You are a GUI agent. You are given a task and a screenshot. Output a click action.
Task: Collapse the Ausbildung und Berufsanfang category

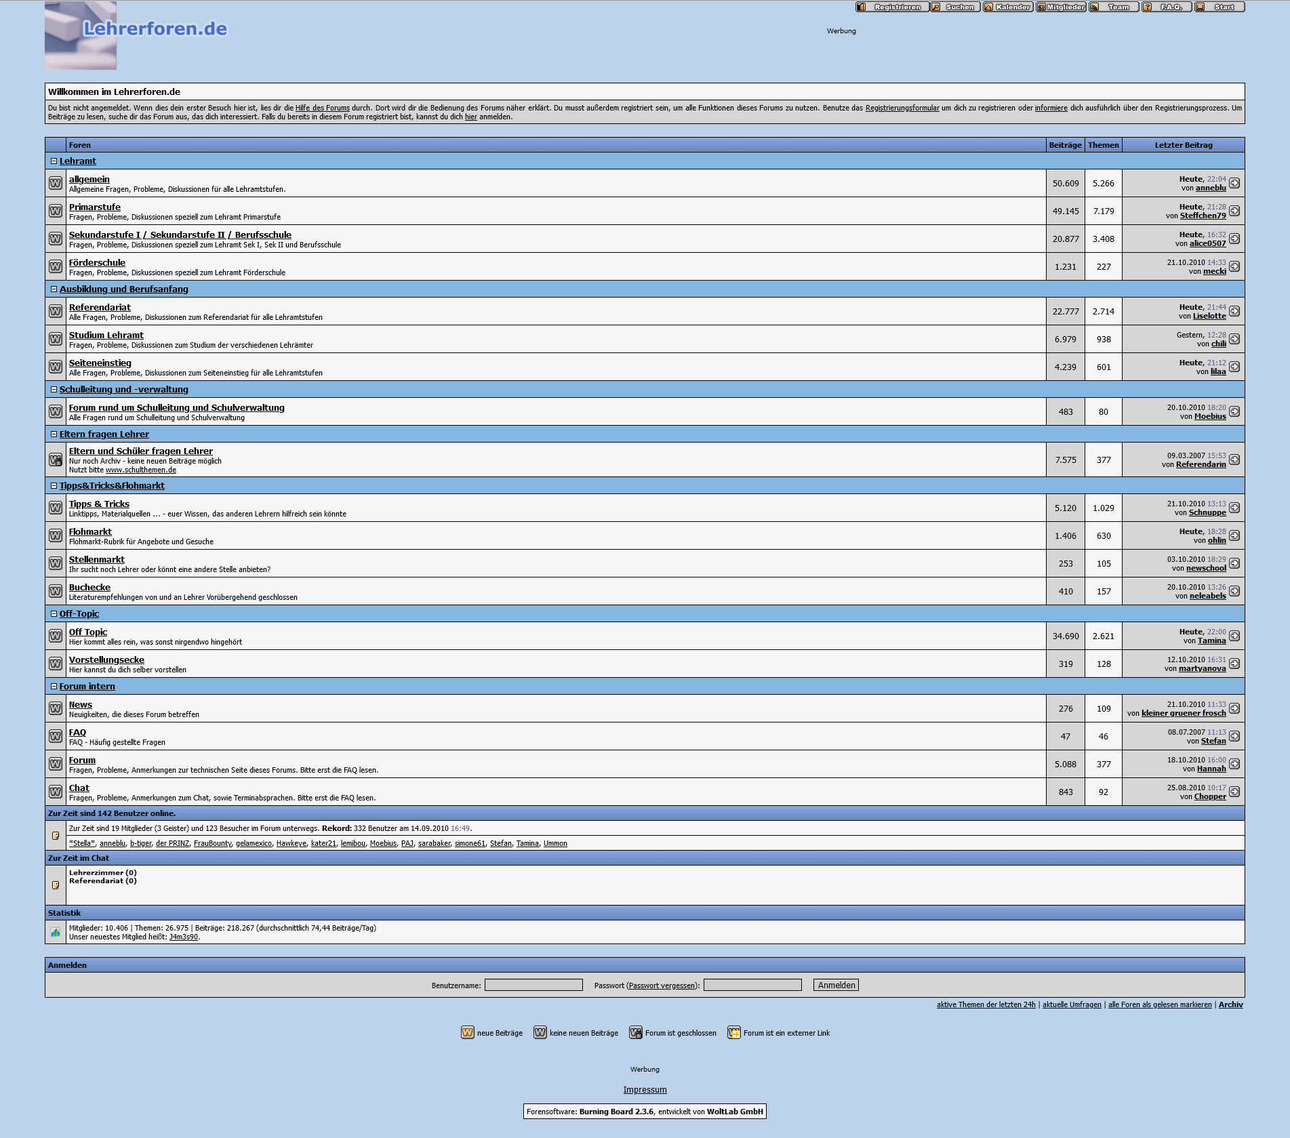click(54, 289)
